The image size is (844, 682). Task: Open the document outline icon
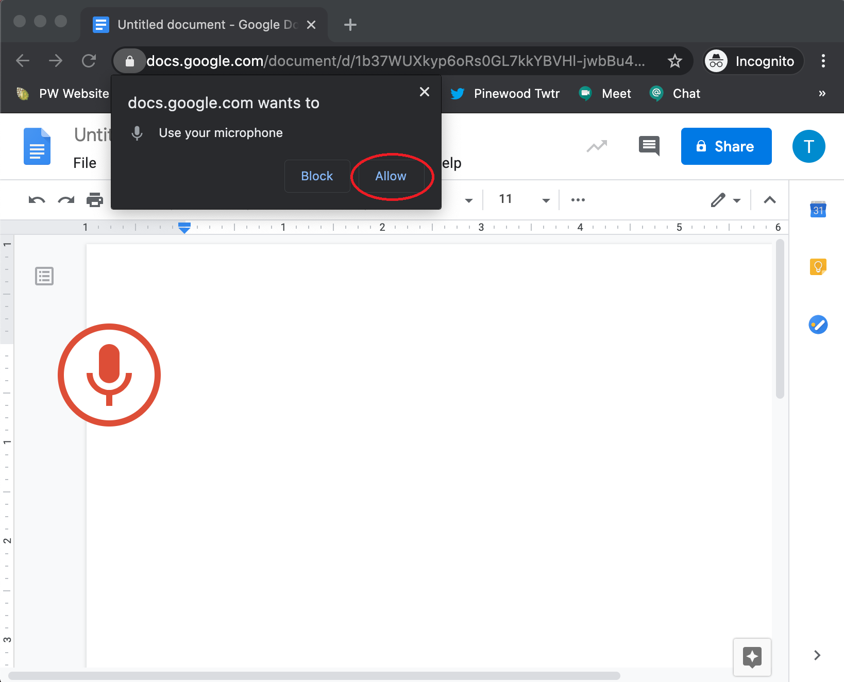[x=44, y=276]
